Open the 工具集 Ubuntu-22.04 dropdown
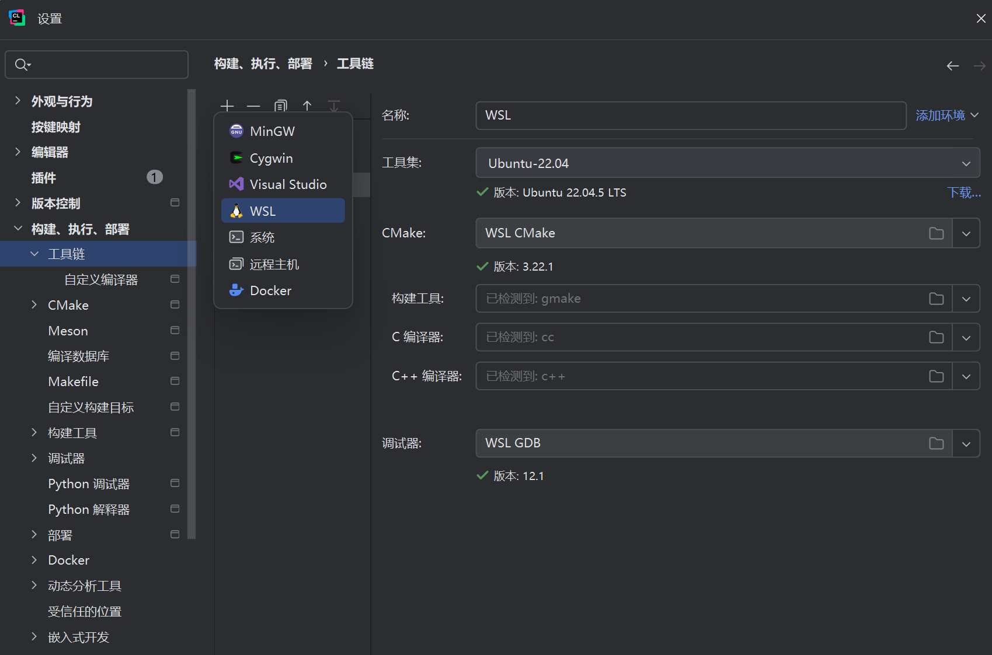The width and height of the screenshot is (992, 655). (x=728, y=163)
